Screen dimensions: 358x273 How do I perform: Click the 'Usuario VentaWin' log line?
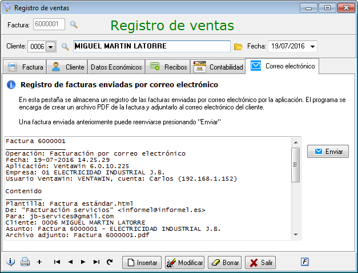tap(121, 178)
